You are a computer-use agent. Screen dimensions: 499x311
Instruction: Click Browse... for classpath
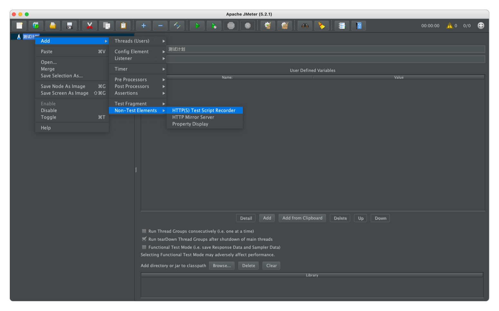(x=222, y=266)
